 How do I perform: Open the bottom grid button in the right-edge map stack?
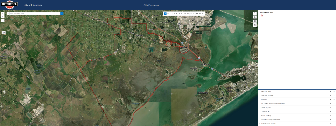tap(255, 25)
